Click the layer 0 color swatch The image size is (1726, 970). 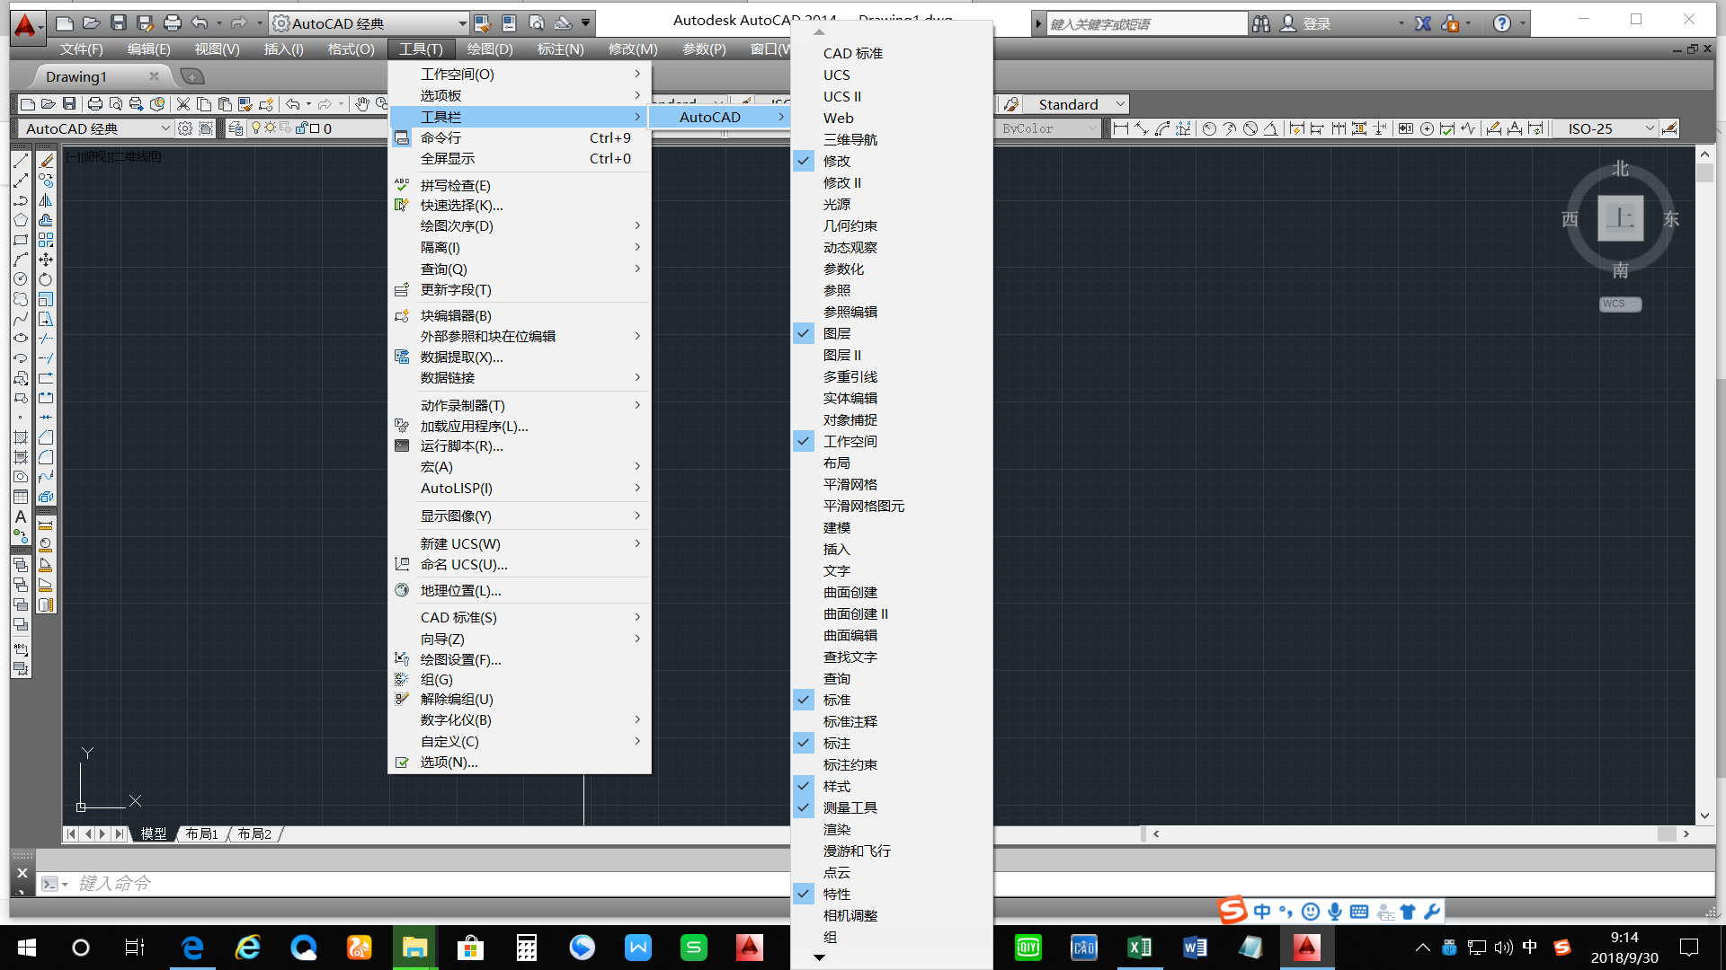[315, 128]
